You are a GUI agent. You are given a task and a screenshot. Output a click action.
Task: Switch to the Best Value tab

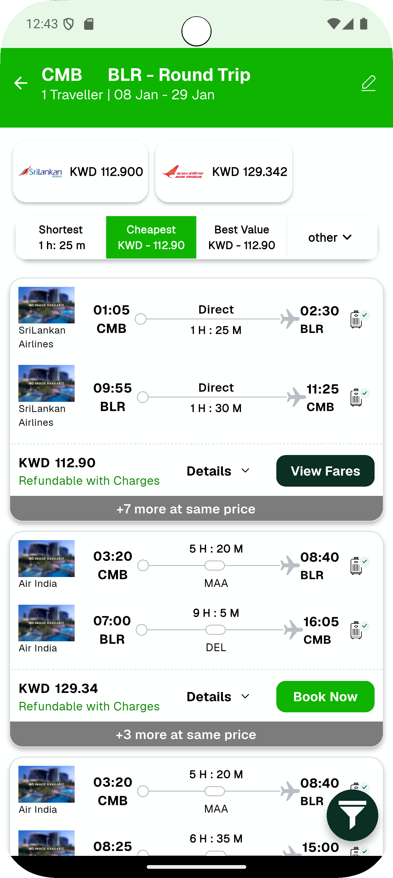(242, 237)
